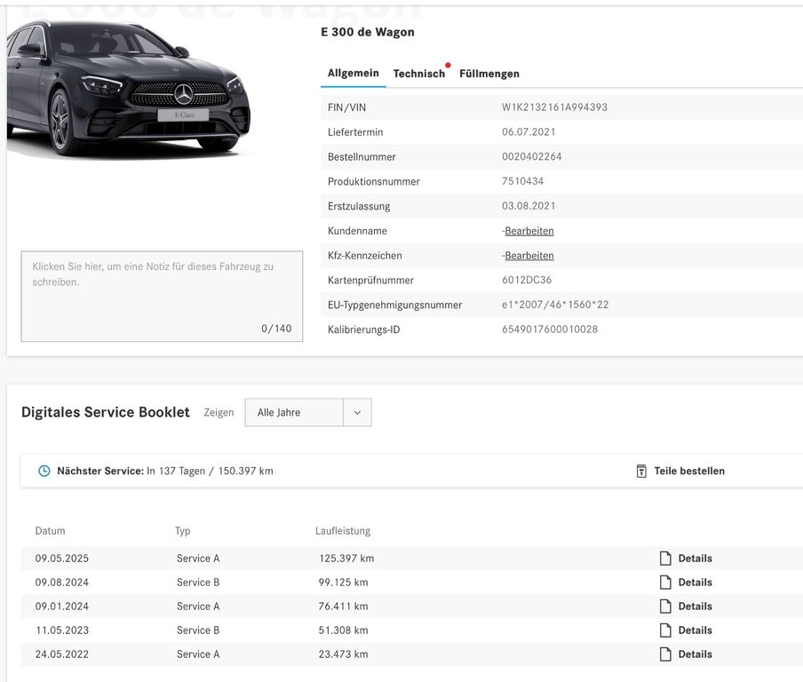This screenshot has height=682, width=803.
Task: Select the Allgemein tab
Action: (x=353, y=73)
